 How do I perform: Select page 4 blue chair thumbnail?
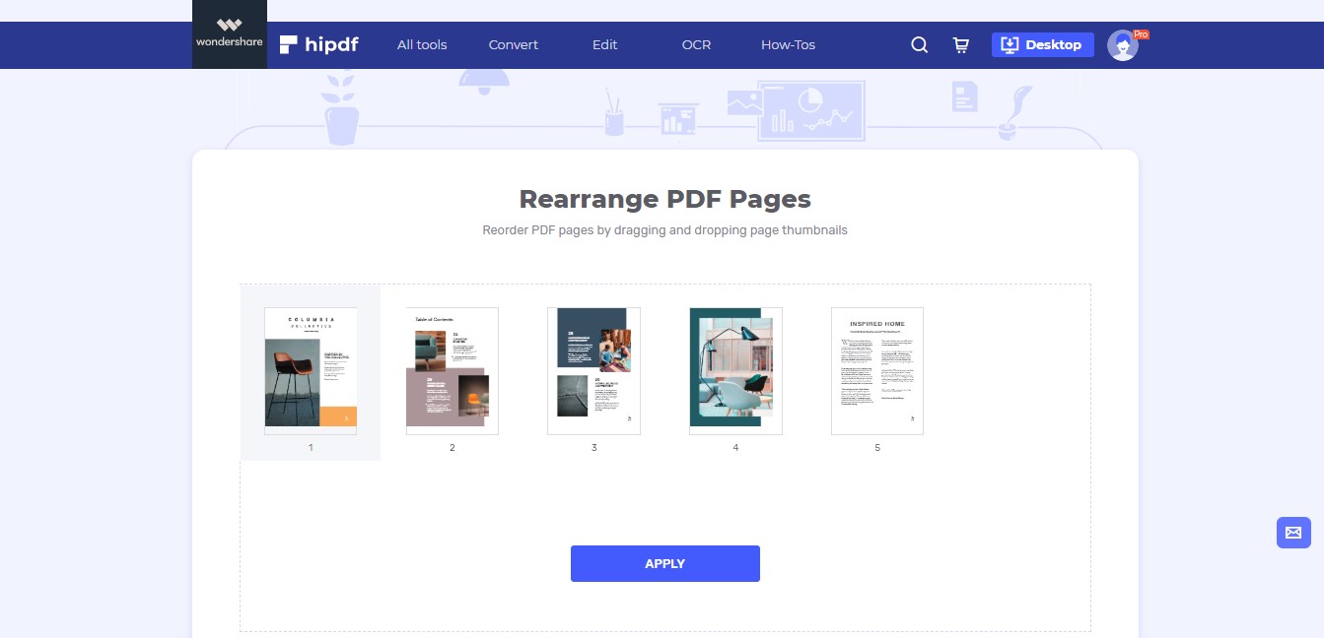[735, 371]
